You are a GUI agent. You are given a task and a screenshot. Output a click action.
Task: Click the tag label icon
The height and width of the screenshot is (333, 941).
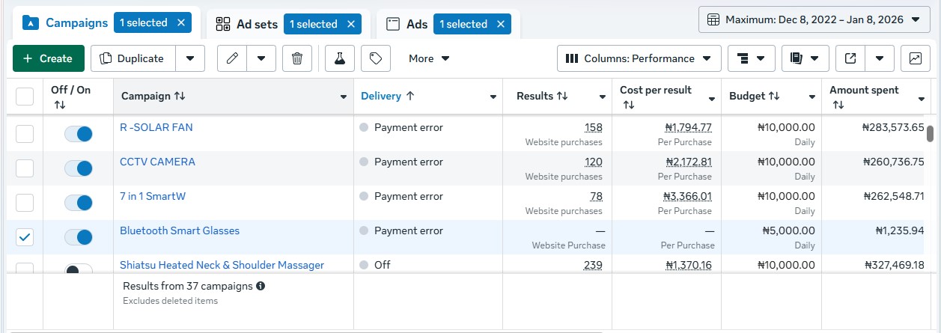[376, 58]
